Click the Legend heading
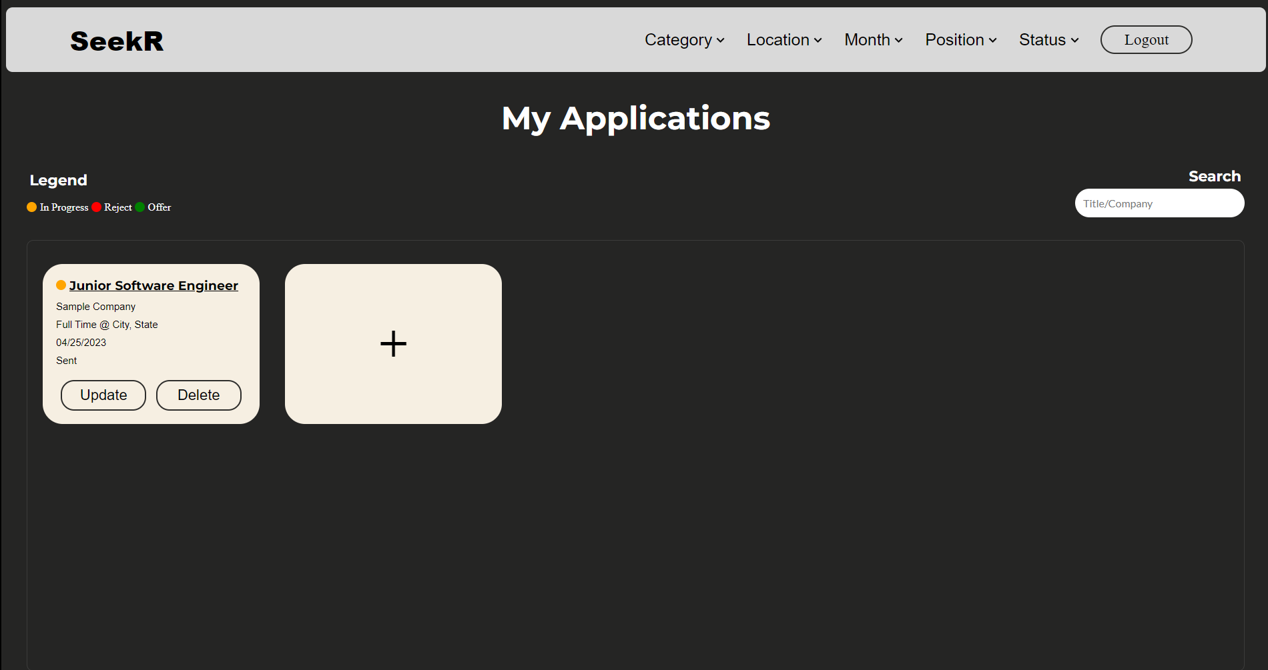Image resolution: width=1268 pixels, height=670 pixels. [58, 180]
